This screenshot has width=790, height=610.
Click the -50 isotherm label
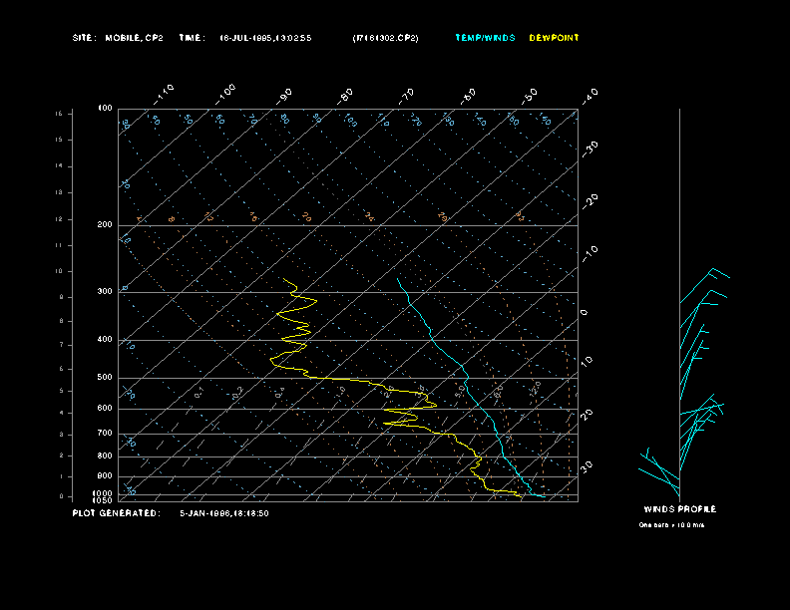click(530, 96)
